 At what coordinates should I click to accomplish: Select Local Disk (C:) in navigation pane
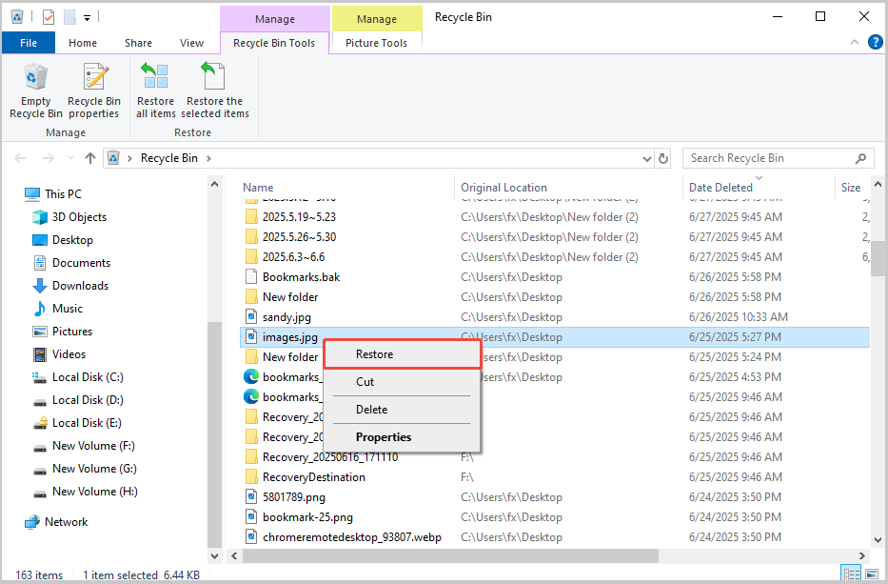click(88, 377)
